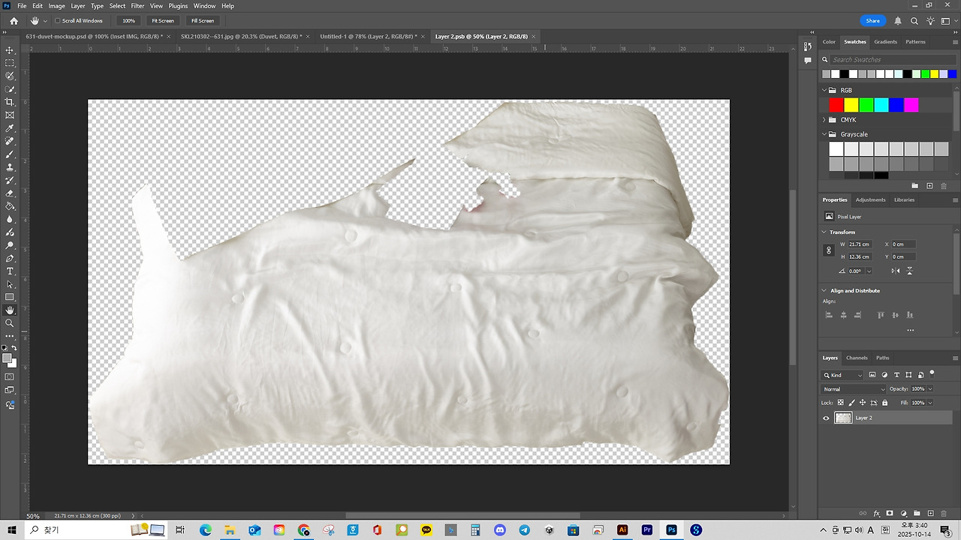Open the Filter menu
The image size is (961, 540).
[137, 5]
